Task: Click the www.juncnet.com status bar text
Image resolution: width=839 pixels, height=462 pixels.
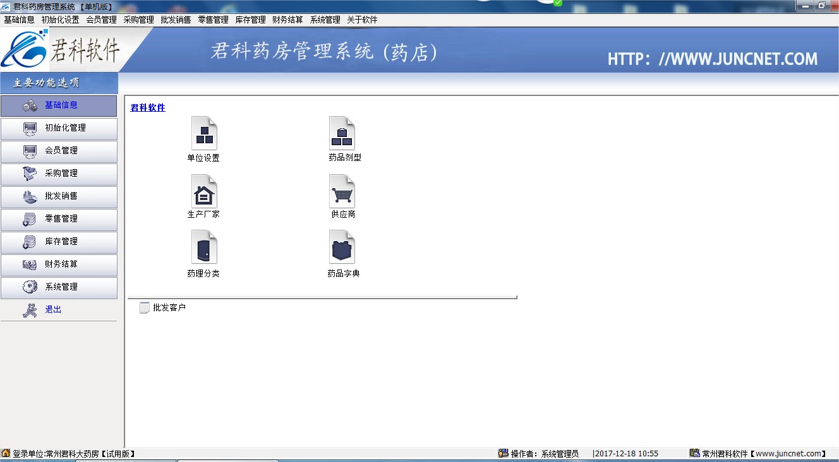Action: pyautogui.click(x=790, y=454)
